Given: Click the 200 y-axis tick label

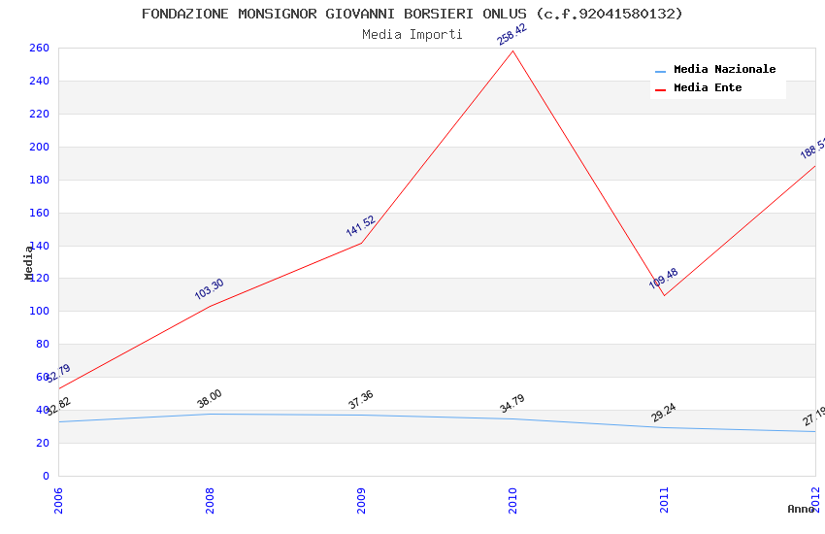Looking at the screenshot, I should [x=39, y=147].
